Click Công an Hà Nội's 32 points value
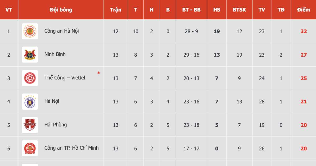Screen dimensions: 316x166 pyautogui.click(x=304, y=31)
